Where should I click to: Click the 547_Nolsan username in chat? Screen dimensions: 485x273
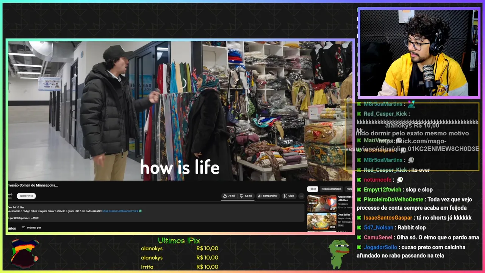(379, 227)
